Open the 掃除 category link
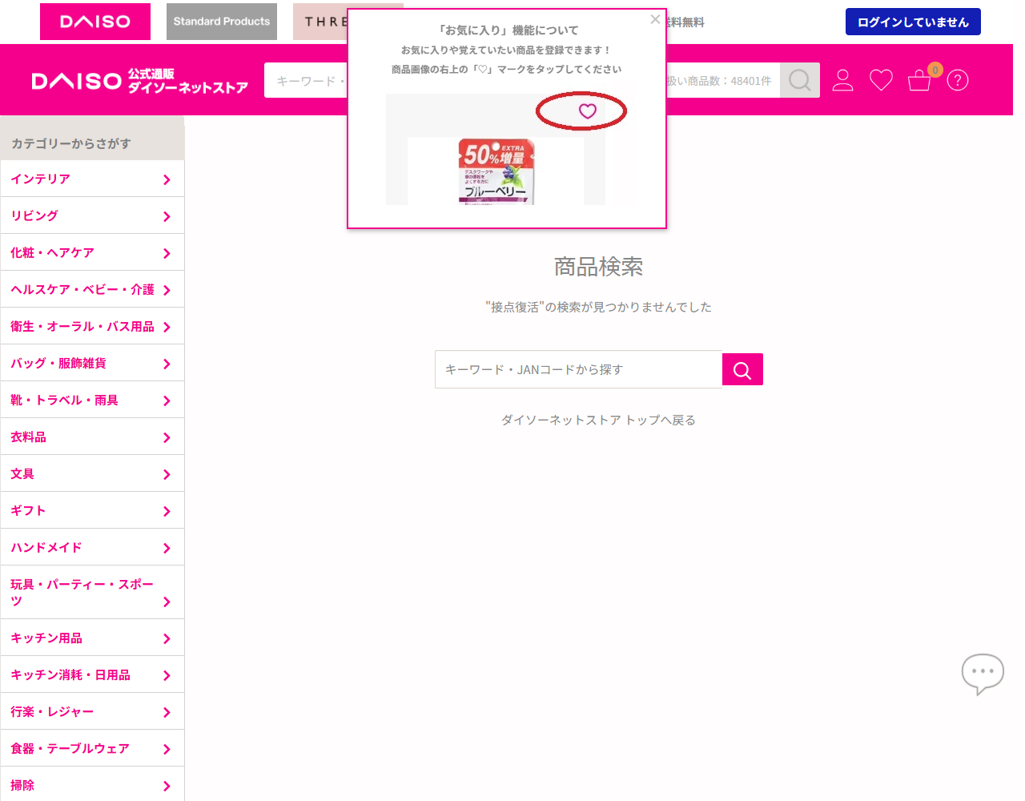 coord(92,785)
